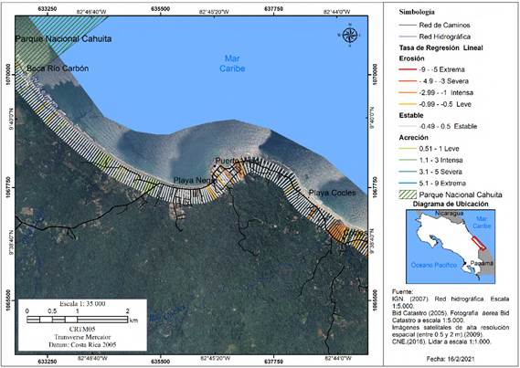This screenshot has width=520, height=368.
Task: Click the Boca Río Carbón label
Action: click(x=58, y=68)
